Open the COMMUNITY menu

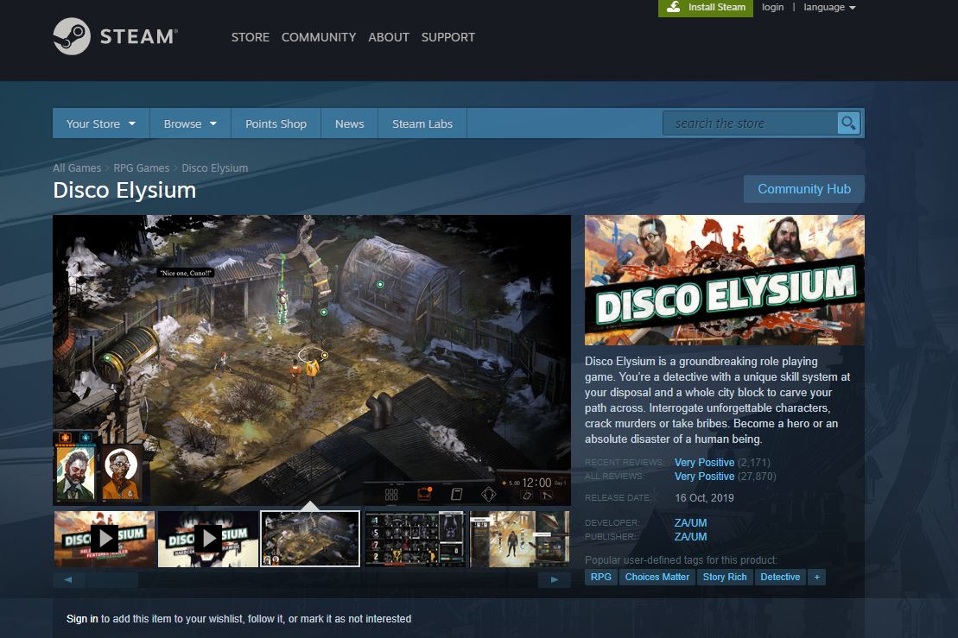[318, 37]
